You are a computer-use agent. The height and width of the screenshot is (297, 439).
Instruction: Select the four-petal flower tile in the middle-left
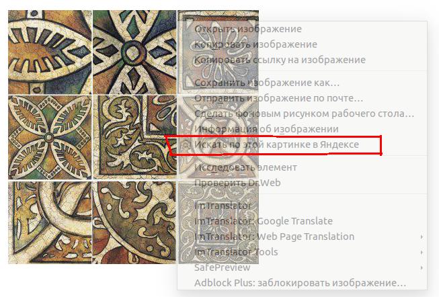click(x=50, y=138)
